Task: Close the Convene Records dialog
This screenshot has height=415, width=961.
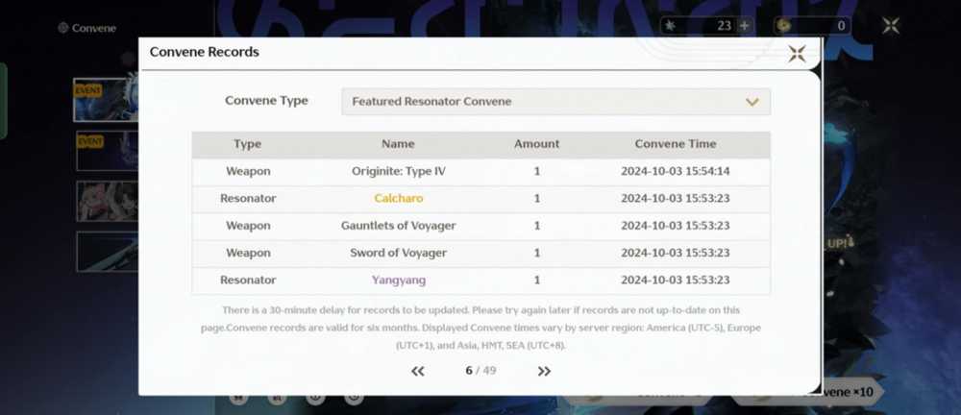Action: click(797, 54)
